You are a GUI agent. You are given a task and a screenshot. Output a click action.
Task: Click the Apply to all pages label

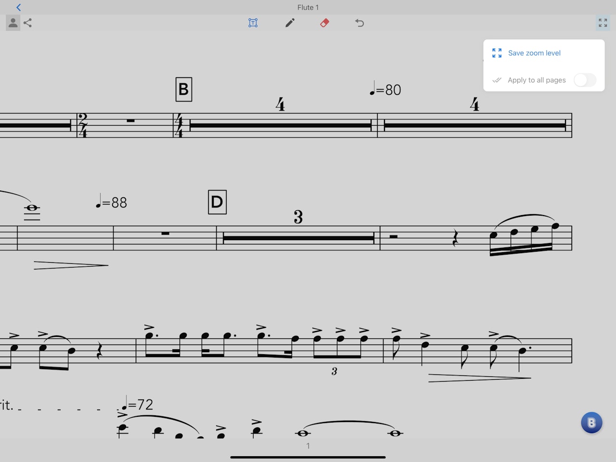[x=537, y=80]
